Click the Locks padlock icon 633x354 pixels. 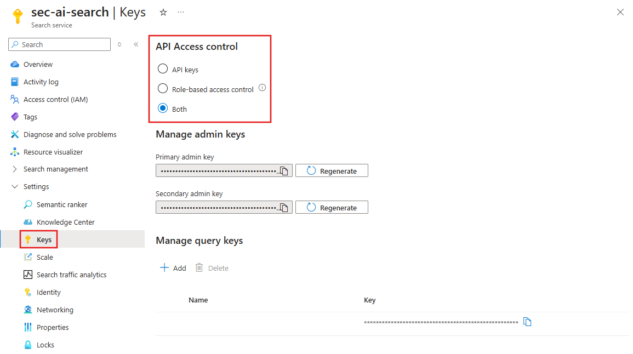28,345
